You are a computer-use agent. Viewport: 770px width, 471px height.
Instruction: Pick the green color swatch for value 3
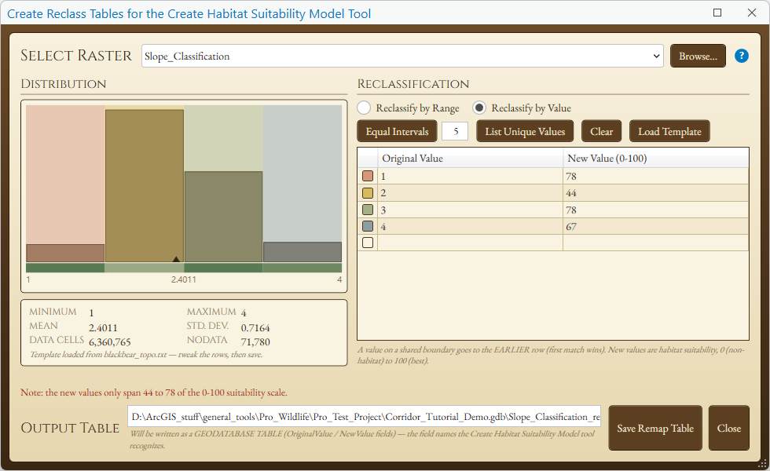click(x=368, y=210)
